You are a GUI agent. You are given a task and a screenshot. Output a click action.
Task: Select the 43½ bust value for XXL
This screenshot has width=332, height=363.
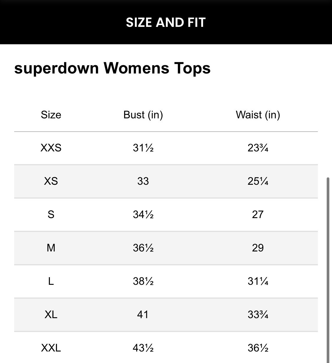pyautogui.click(x=143, y=348)
